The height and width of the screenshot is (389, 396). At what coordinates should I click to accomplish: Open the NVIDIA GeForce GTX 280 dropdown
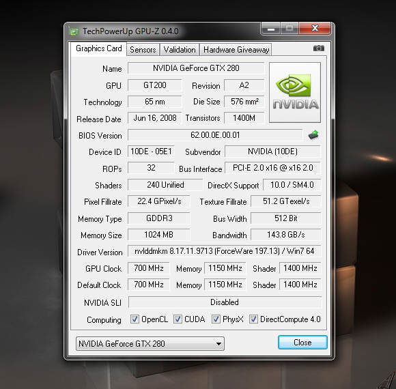pos(150,343)
